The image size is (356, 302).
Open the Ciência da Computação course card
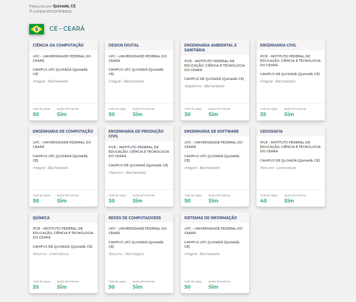click(x=58, y=45)
